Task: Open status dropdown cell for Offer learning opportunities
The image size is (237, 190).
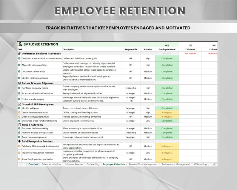Action: [167, 117]
